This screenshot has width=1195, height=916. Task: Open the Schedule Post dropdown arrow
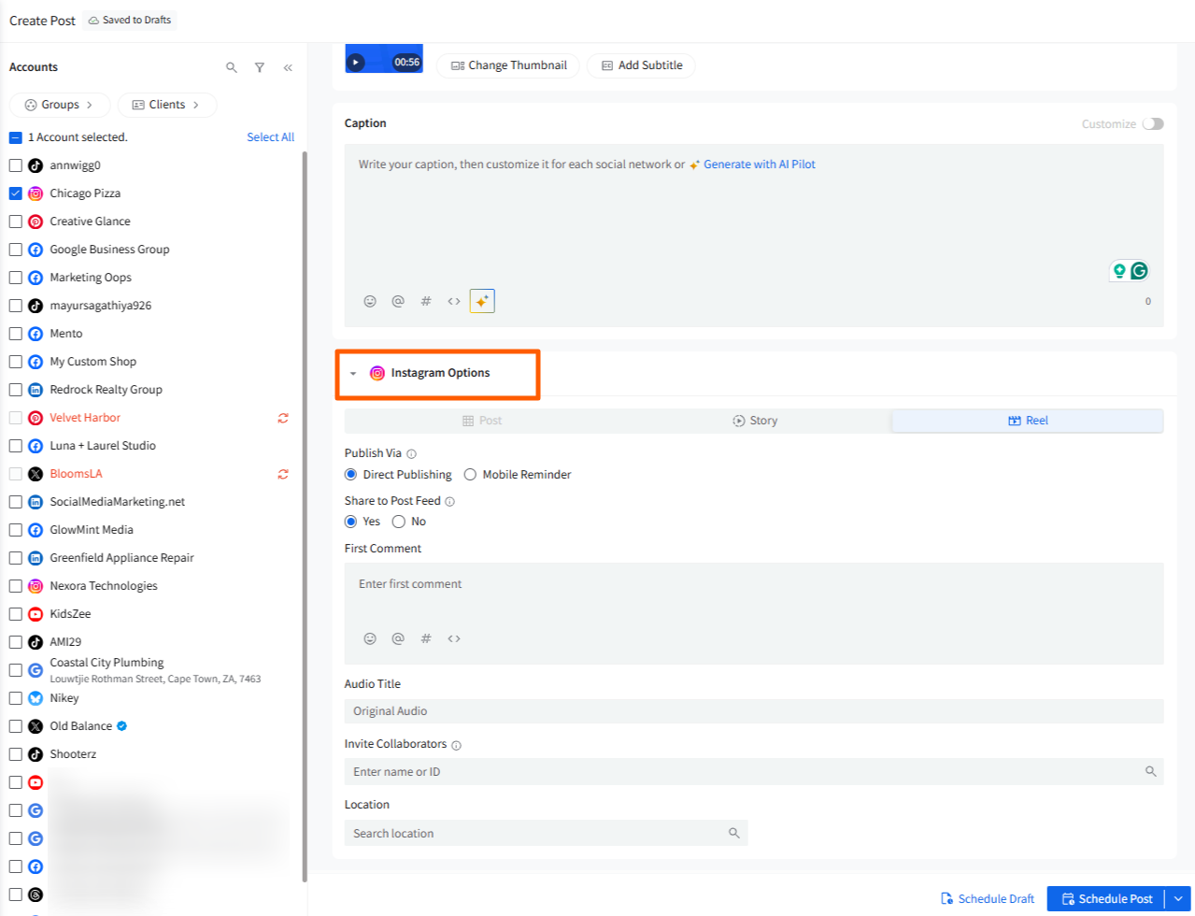tap(1177, 899)
